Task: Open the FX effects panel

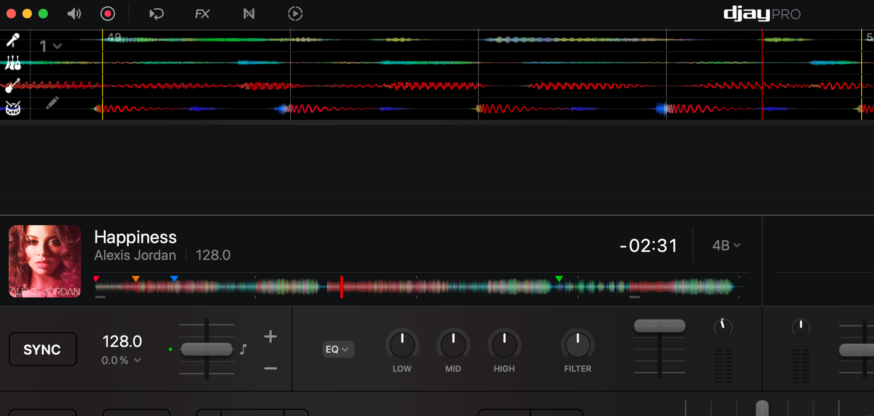Action: click(202, 14)
